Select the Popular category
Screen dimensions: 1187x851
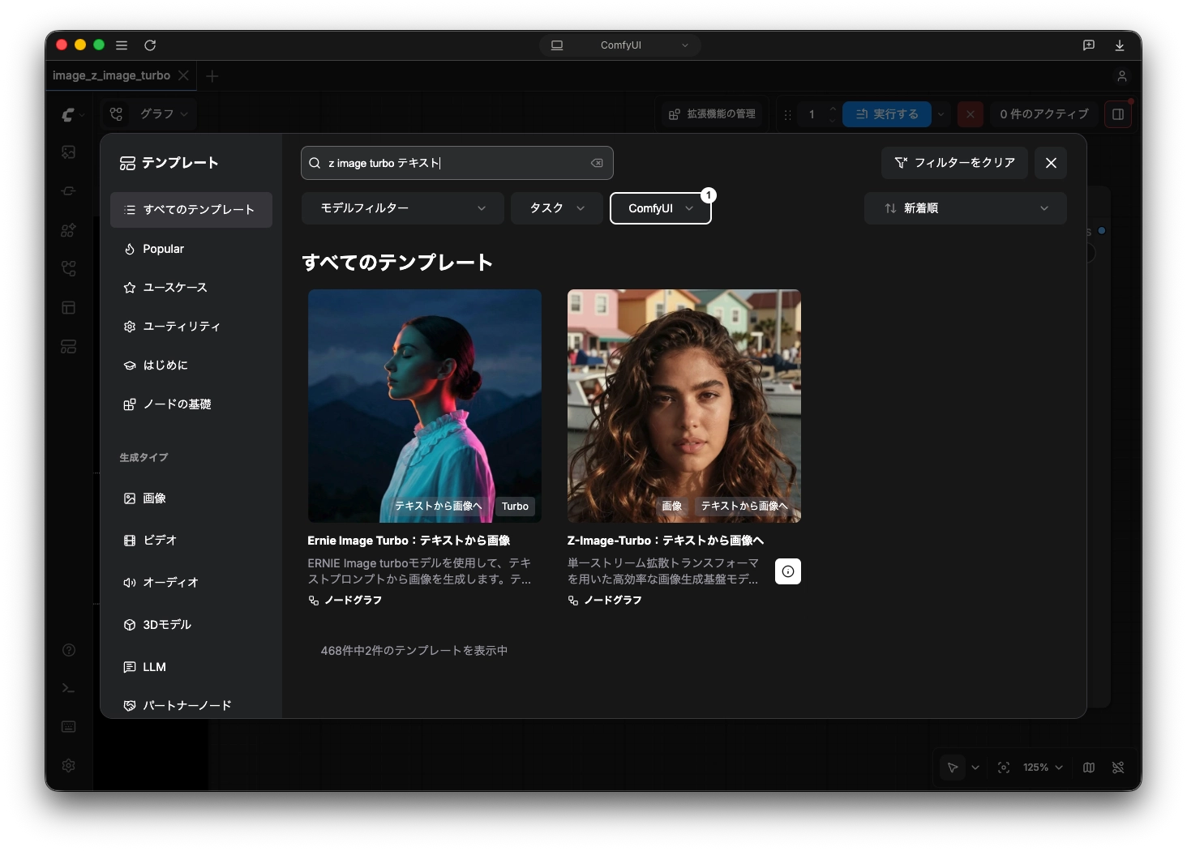pyautogui.click(x=191, y=249)
